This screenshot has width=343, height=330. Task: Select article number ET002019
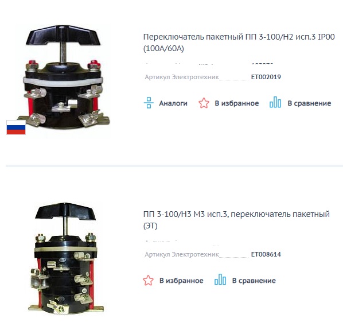click(266, 77)
